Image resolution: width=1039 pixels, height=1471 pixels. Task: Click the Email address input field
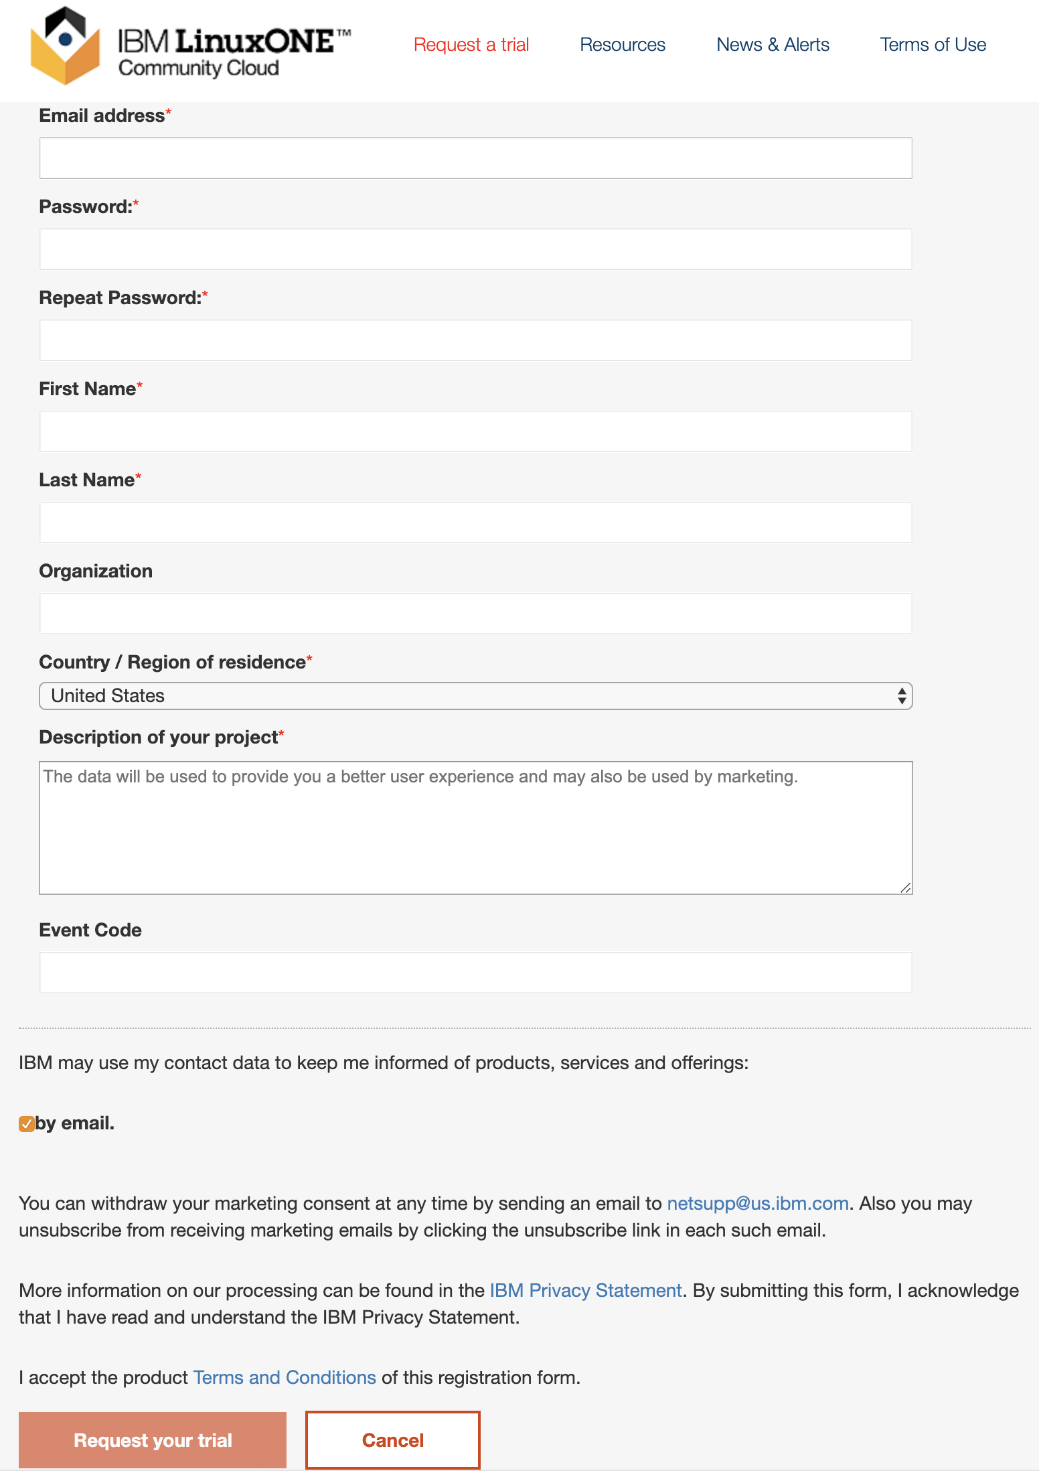pos(475,158)
